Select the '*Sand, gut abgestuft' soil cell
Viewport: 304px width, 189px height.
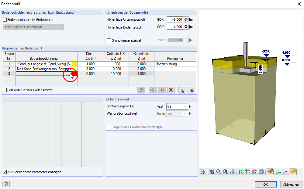tap(44, 64)
